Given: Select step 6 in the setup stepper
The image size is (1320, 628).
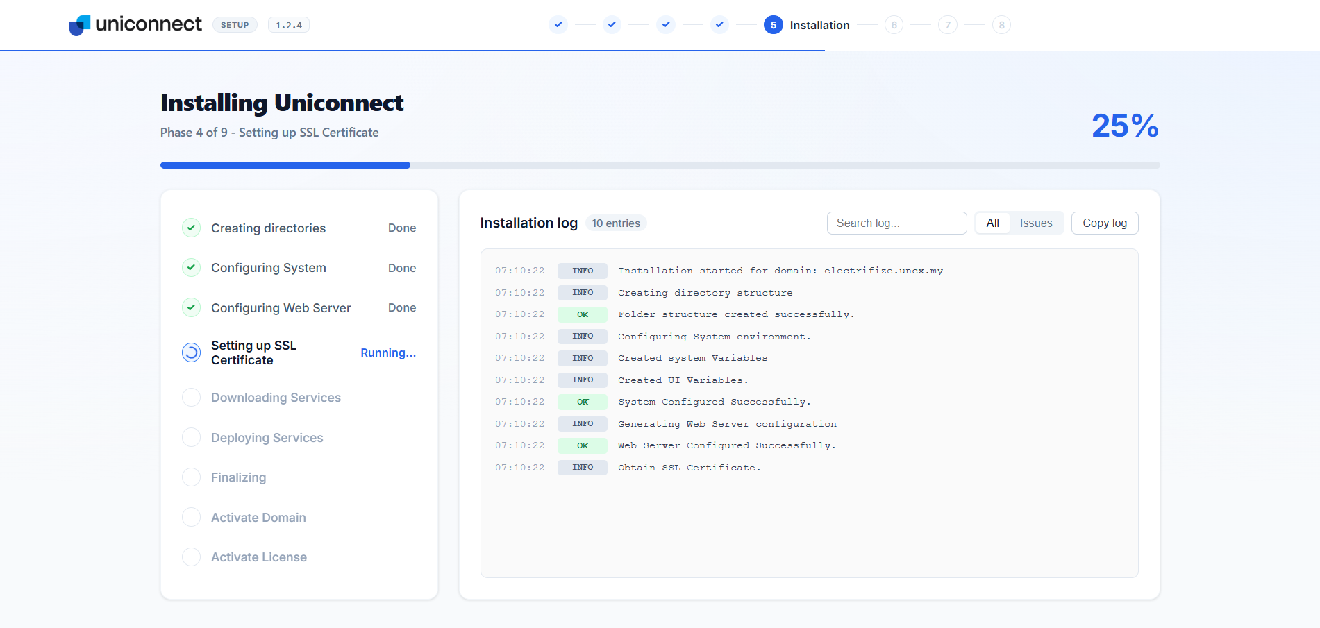Looking at the screenshot, I should point(894,25).
